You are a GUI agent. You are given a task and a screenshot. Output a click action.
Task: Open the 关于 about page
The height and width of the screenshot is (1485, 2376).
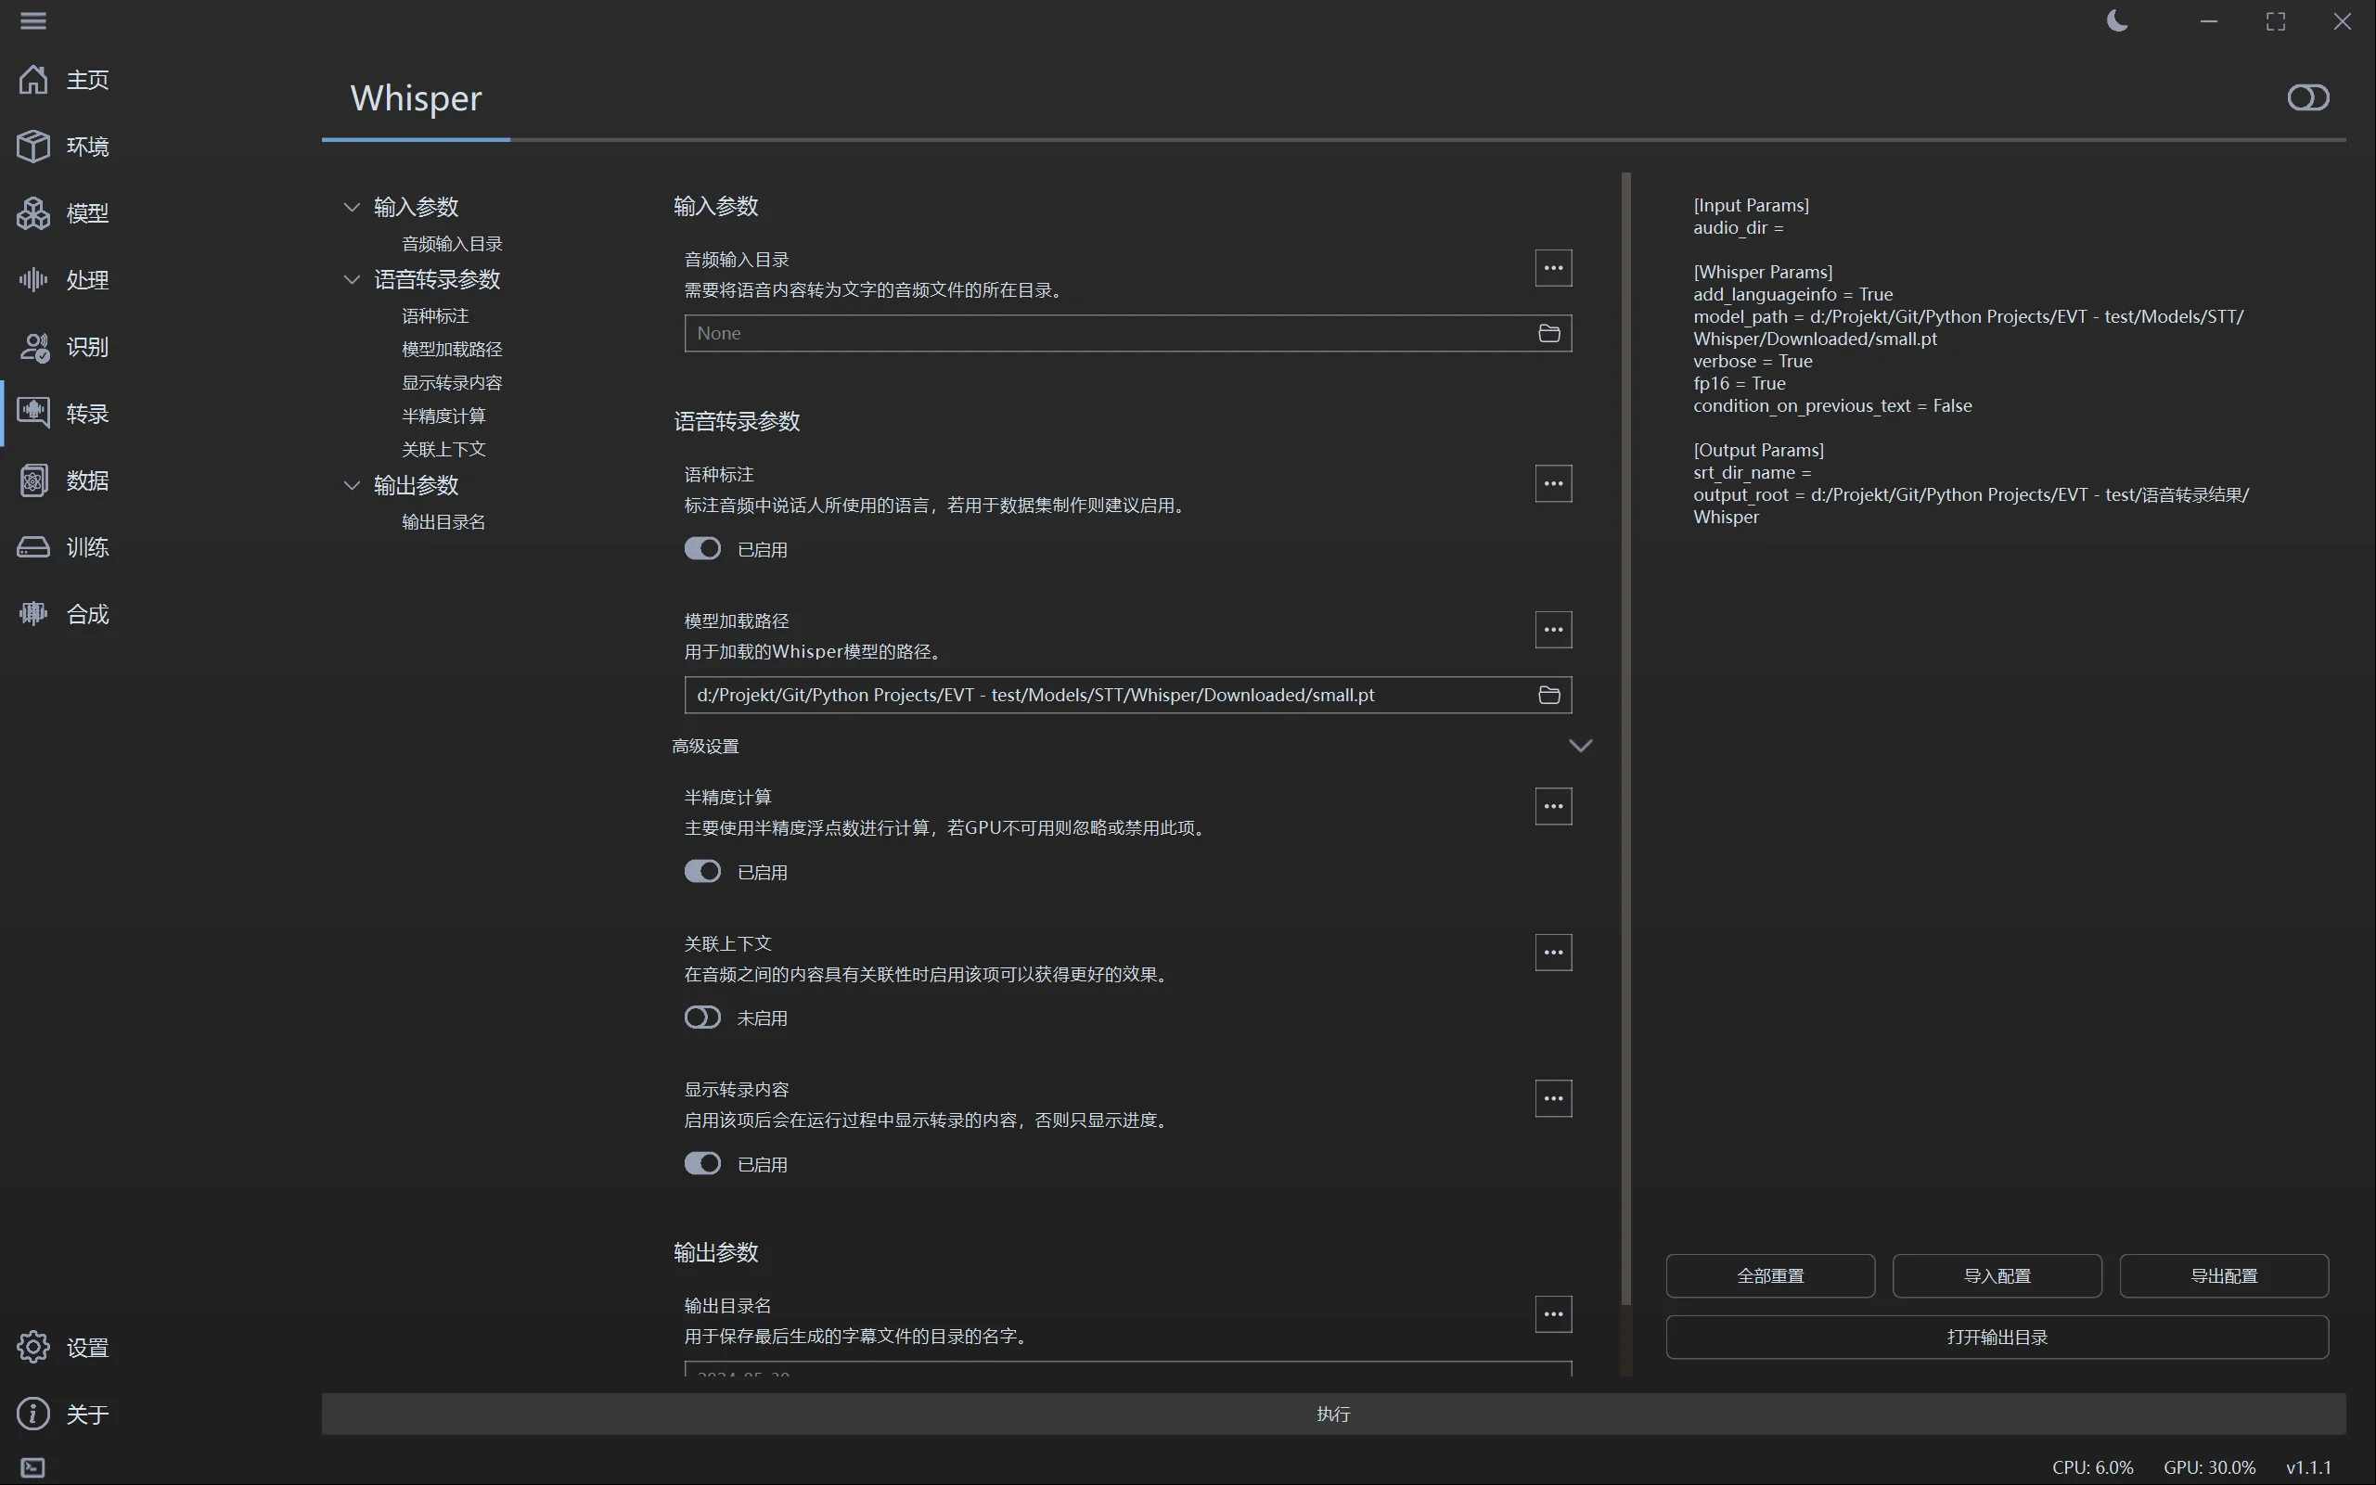[64, 1415]
